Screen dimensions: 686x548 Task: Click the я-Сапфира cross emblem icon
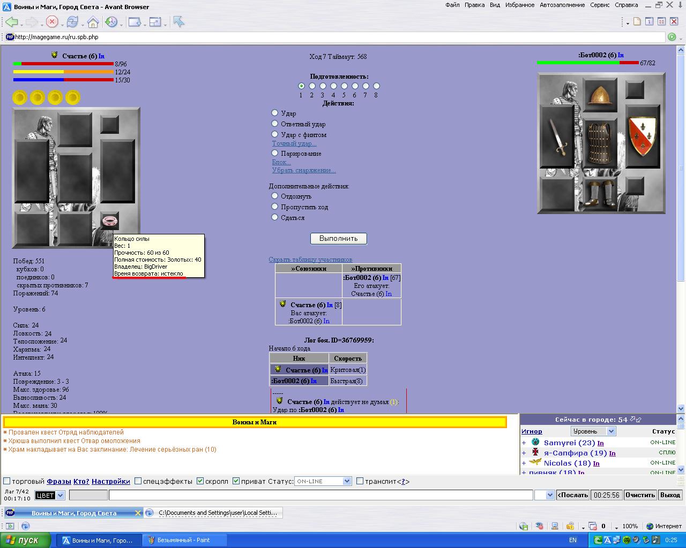pyautogui.click(x=535, y=452)
